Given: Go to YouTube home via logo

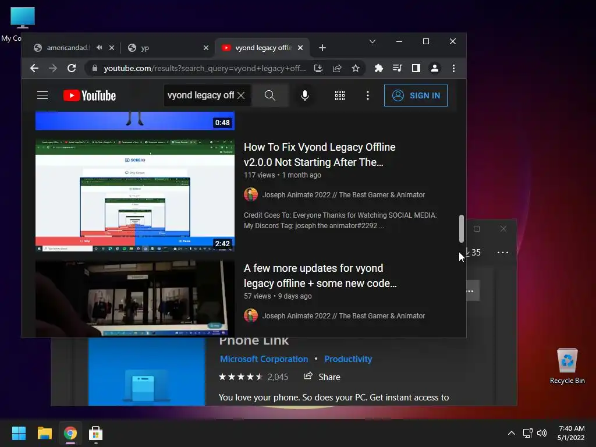Looking at the screenshot, I should tap(89, 95).
